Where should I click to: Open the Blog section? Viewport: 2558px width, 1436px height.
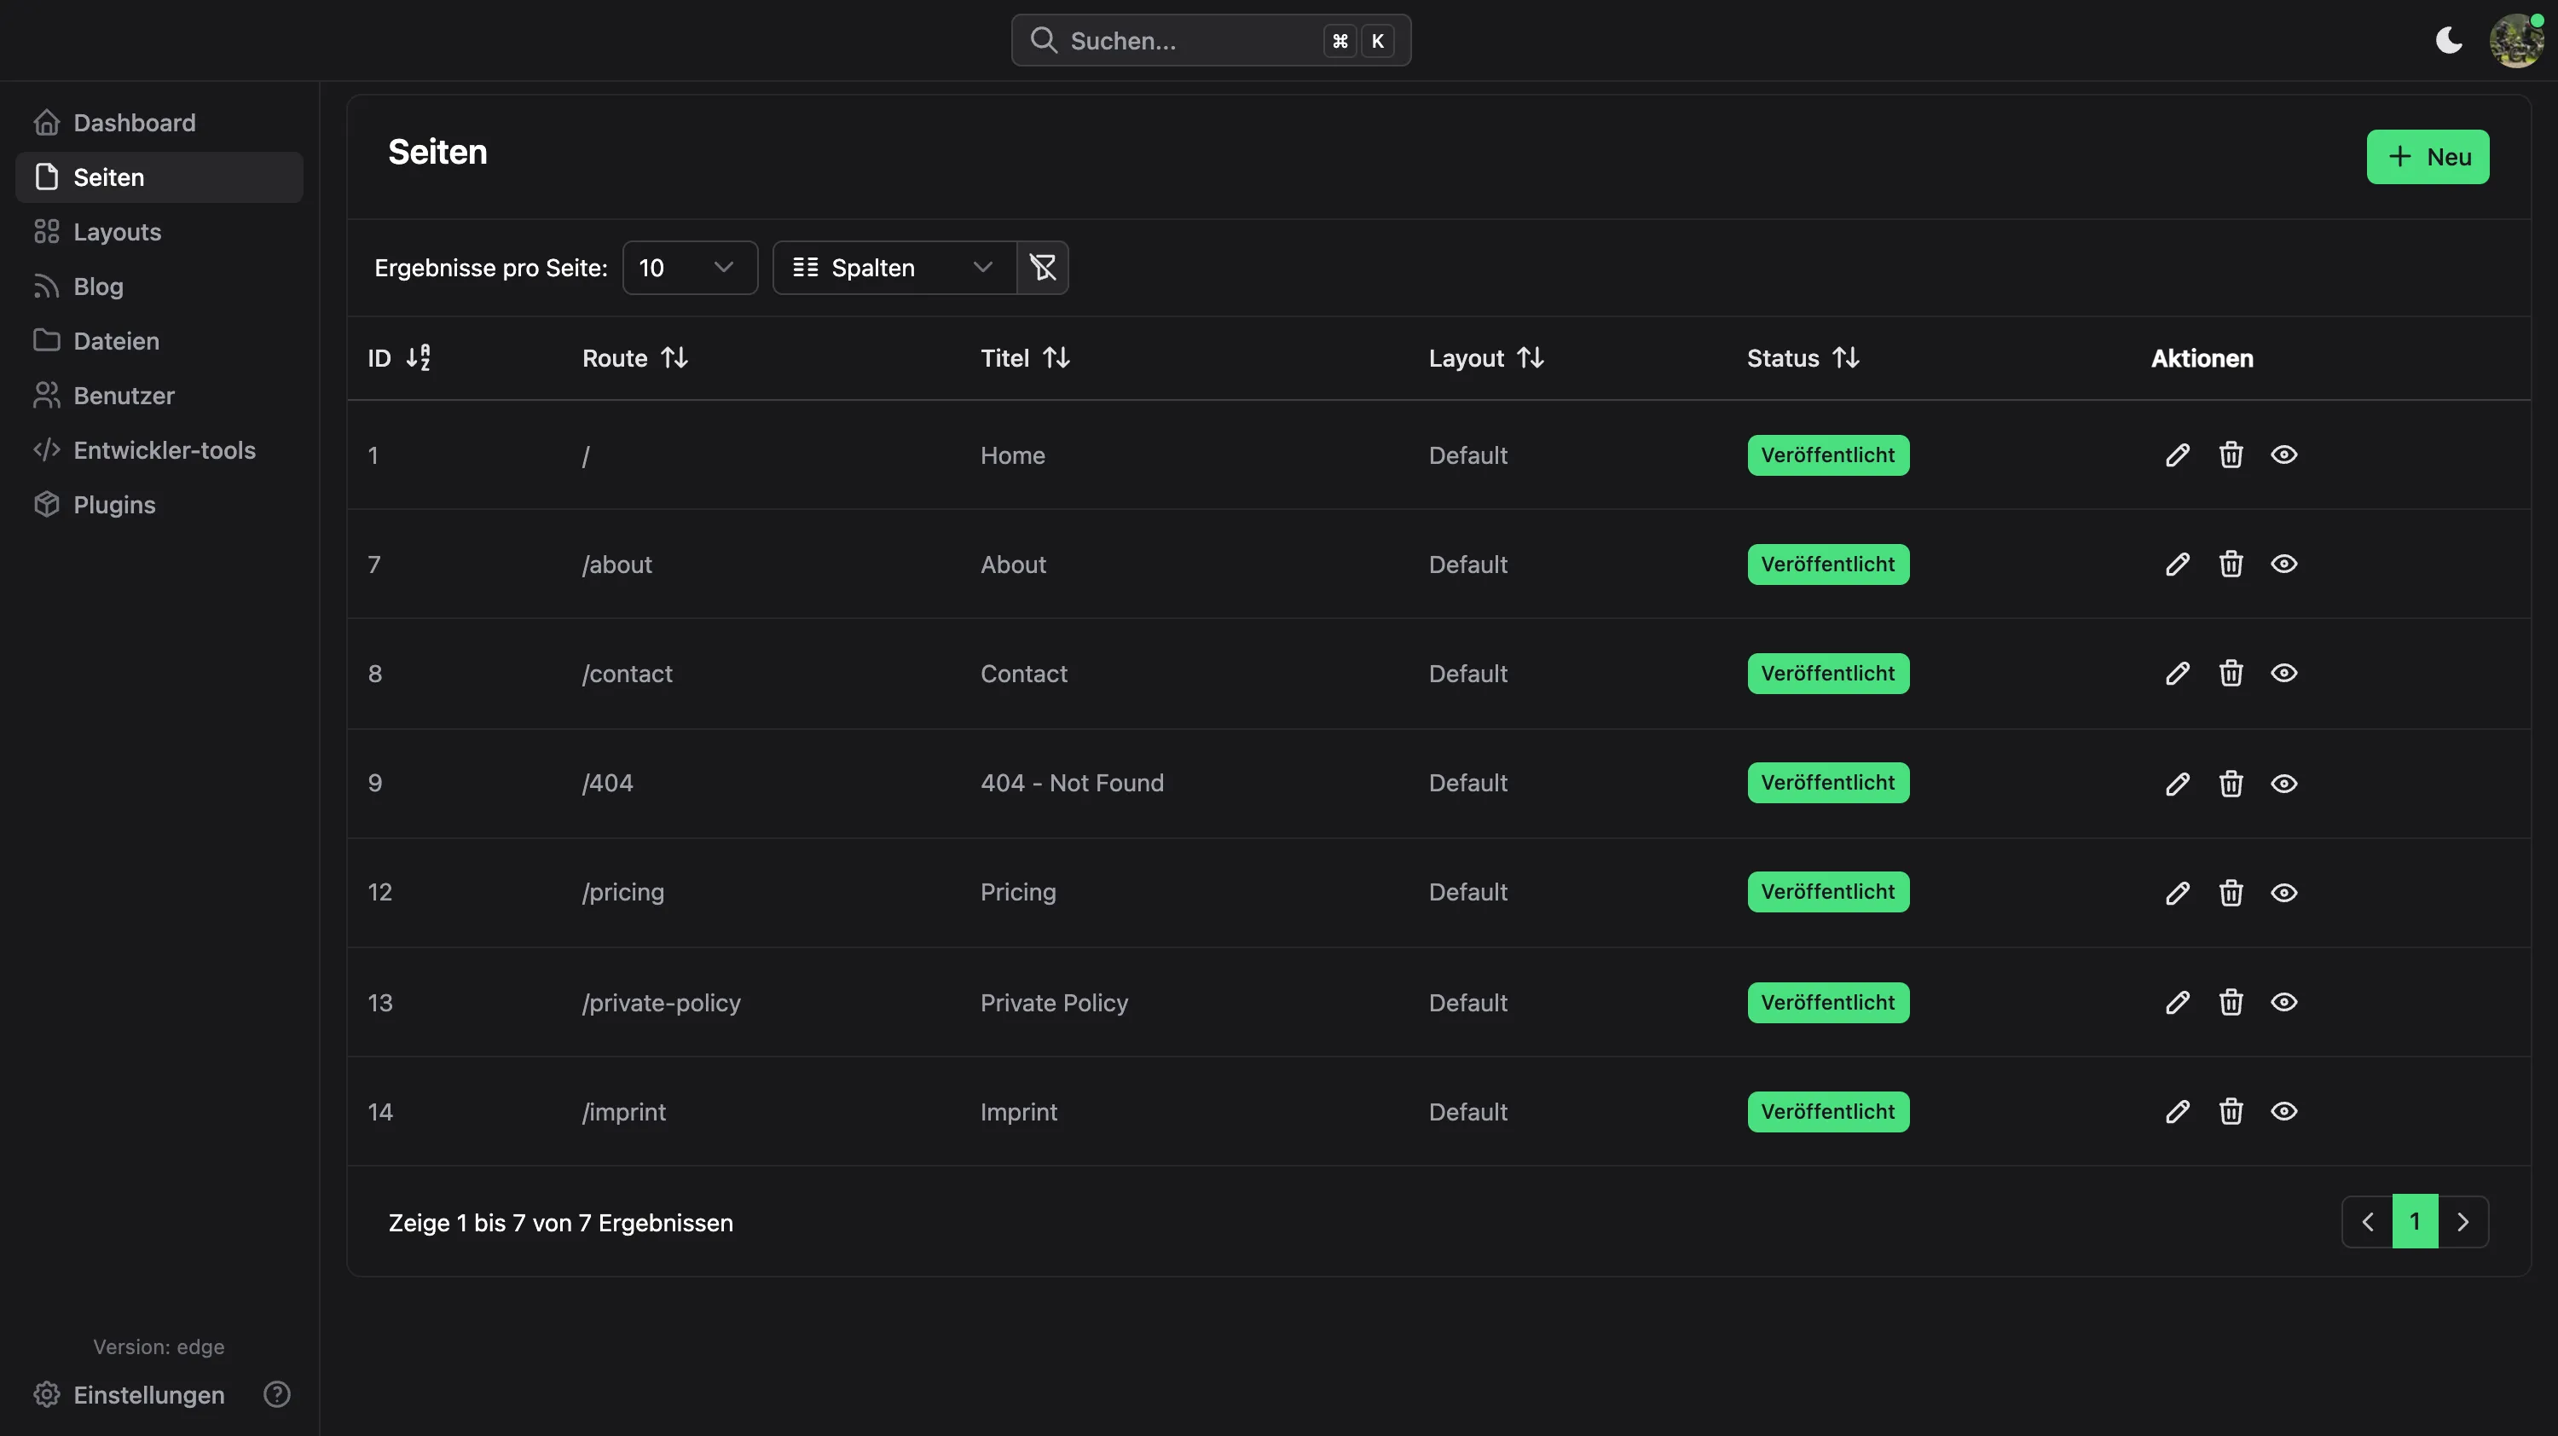point(97,286)
